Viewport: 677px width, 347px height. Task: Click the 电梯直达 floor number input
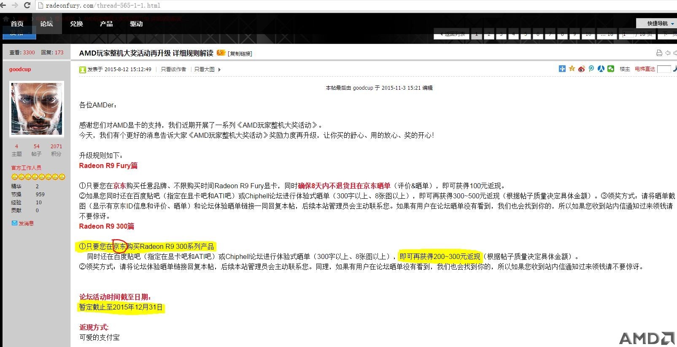tap(664, 69)
